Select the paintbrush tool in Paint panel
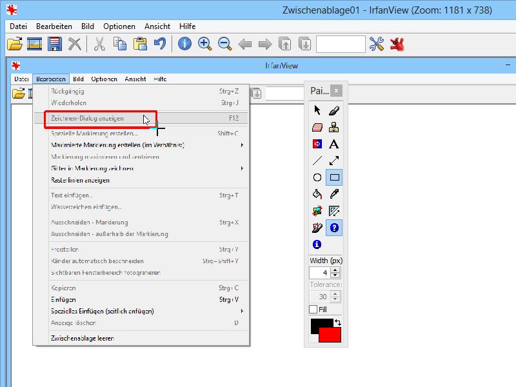Image resolution: width=516 pixels, height=387 pixels. point(334,110)
